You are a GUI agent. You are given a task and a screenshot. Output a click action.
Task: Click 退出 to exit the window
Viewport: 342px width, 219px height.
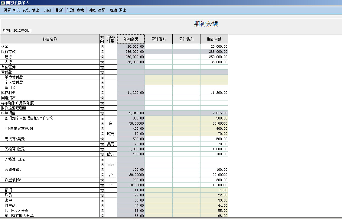click(x=123, y=10)
